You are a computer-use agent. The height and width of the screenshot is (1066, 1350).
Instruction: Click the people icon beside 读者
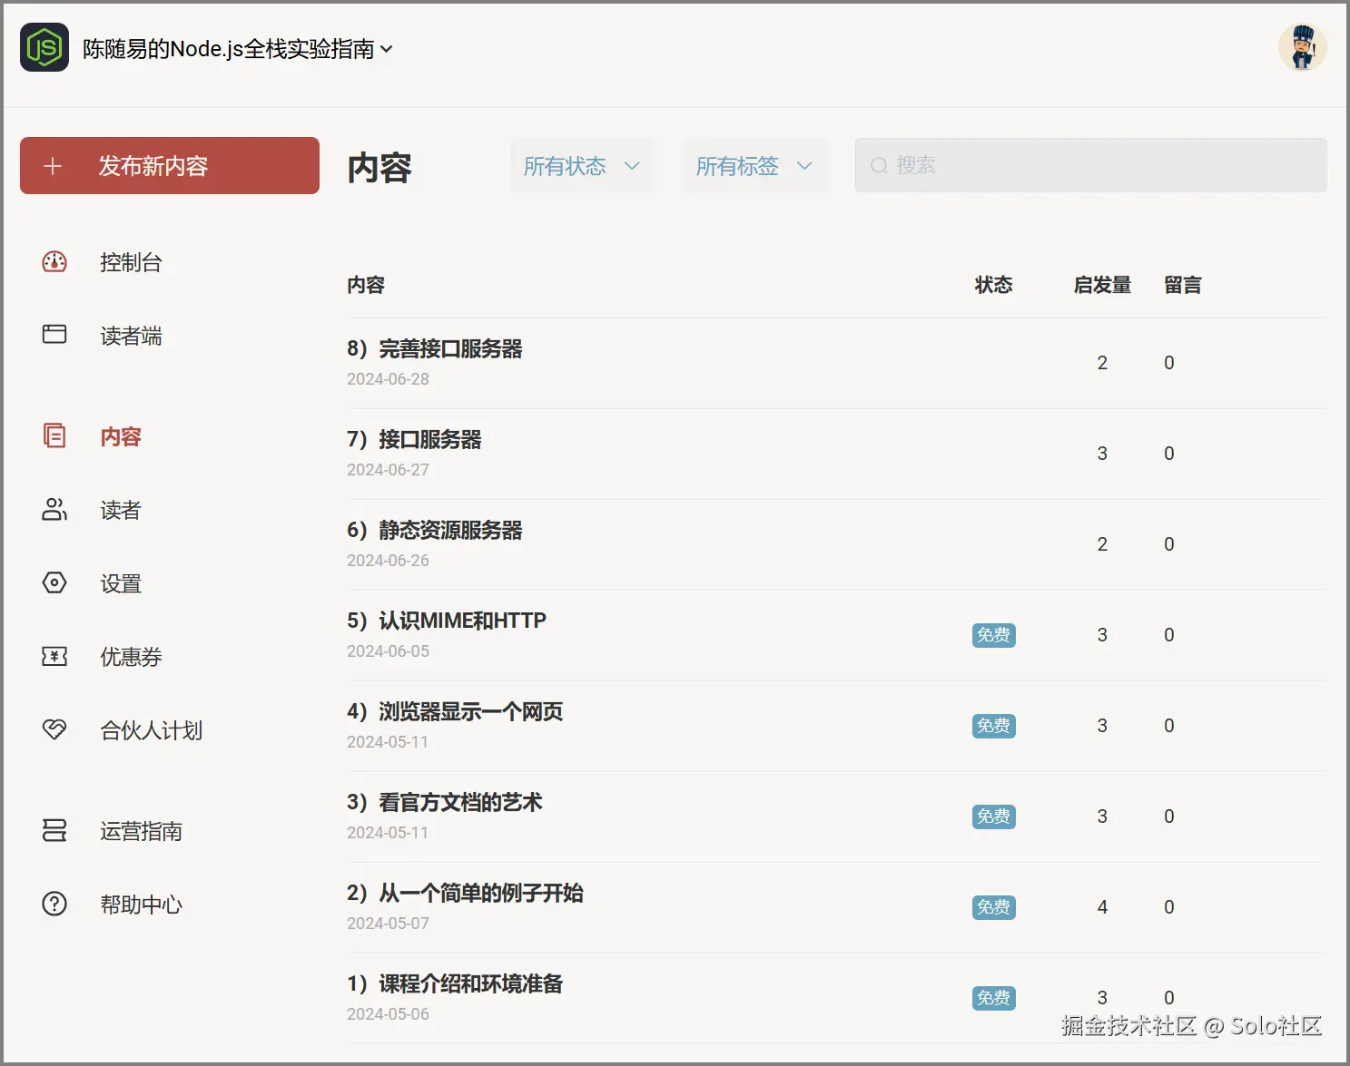click(54, 509)
